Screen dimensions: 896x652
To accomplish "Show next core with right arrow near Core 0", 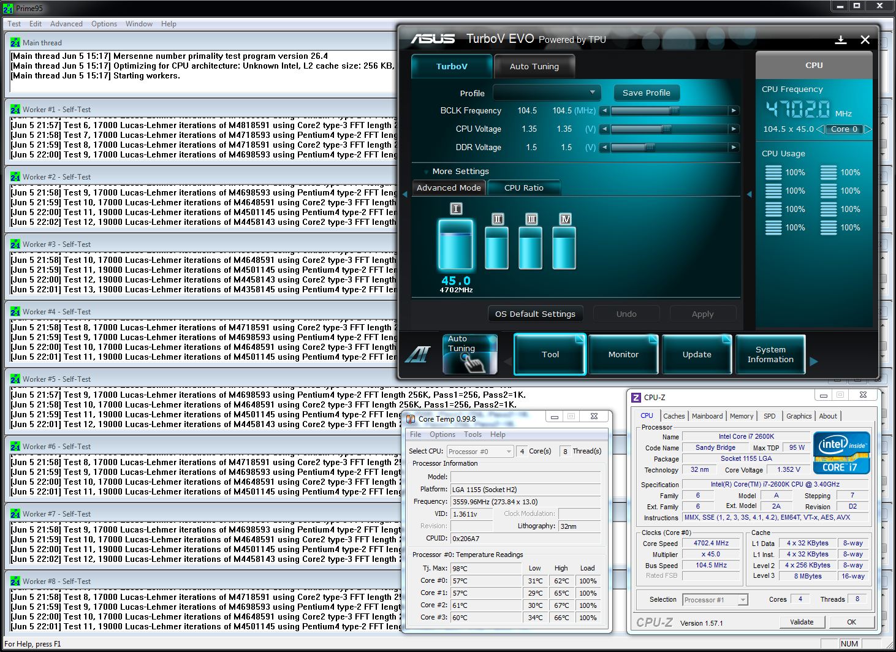I will [x=867, y=129].
